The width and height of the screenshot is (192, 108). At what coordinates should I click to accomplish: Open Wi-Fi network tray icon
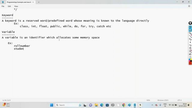coord(170,105)
